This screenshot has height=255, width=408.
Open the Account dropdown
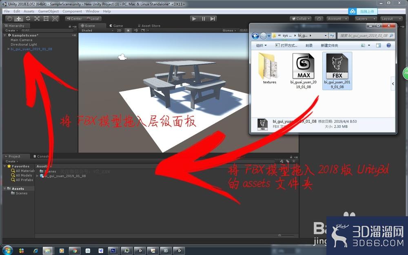[x=337, y=19]
